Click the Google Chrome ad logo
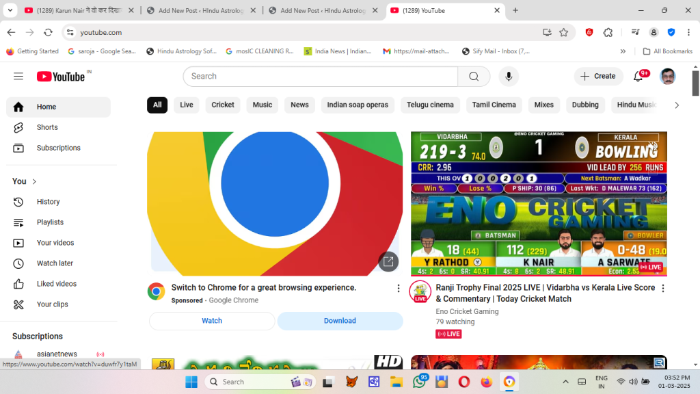The height and width of the screenshot is (394, 700). pyautogui.click(x=157, y=291)
